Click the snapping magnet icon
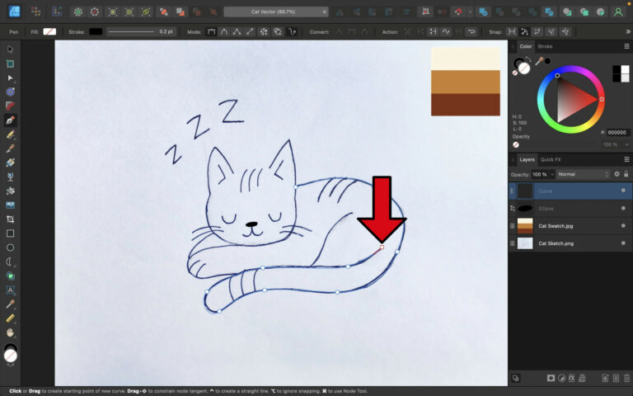Screen dimensions: 633x396 tap(458, 12)
